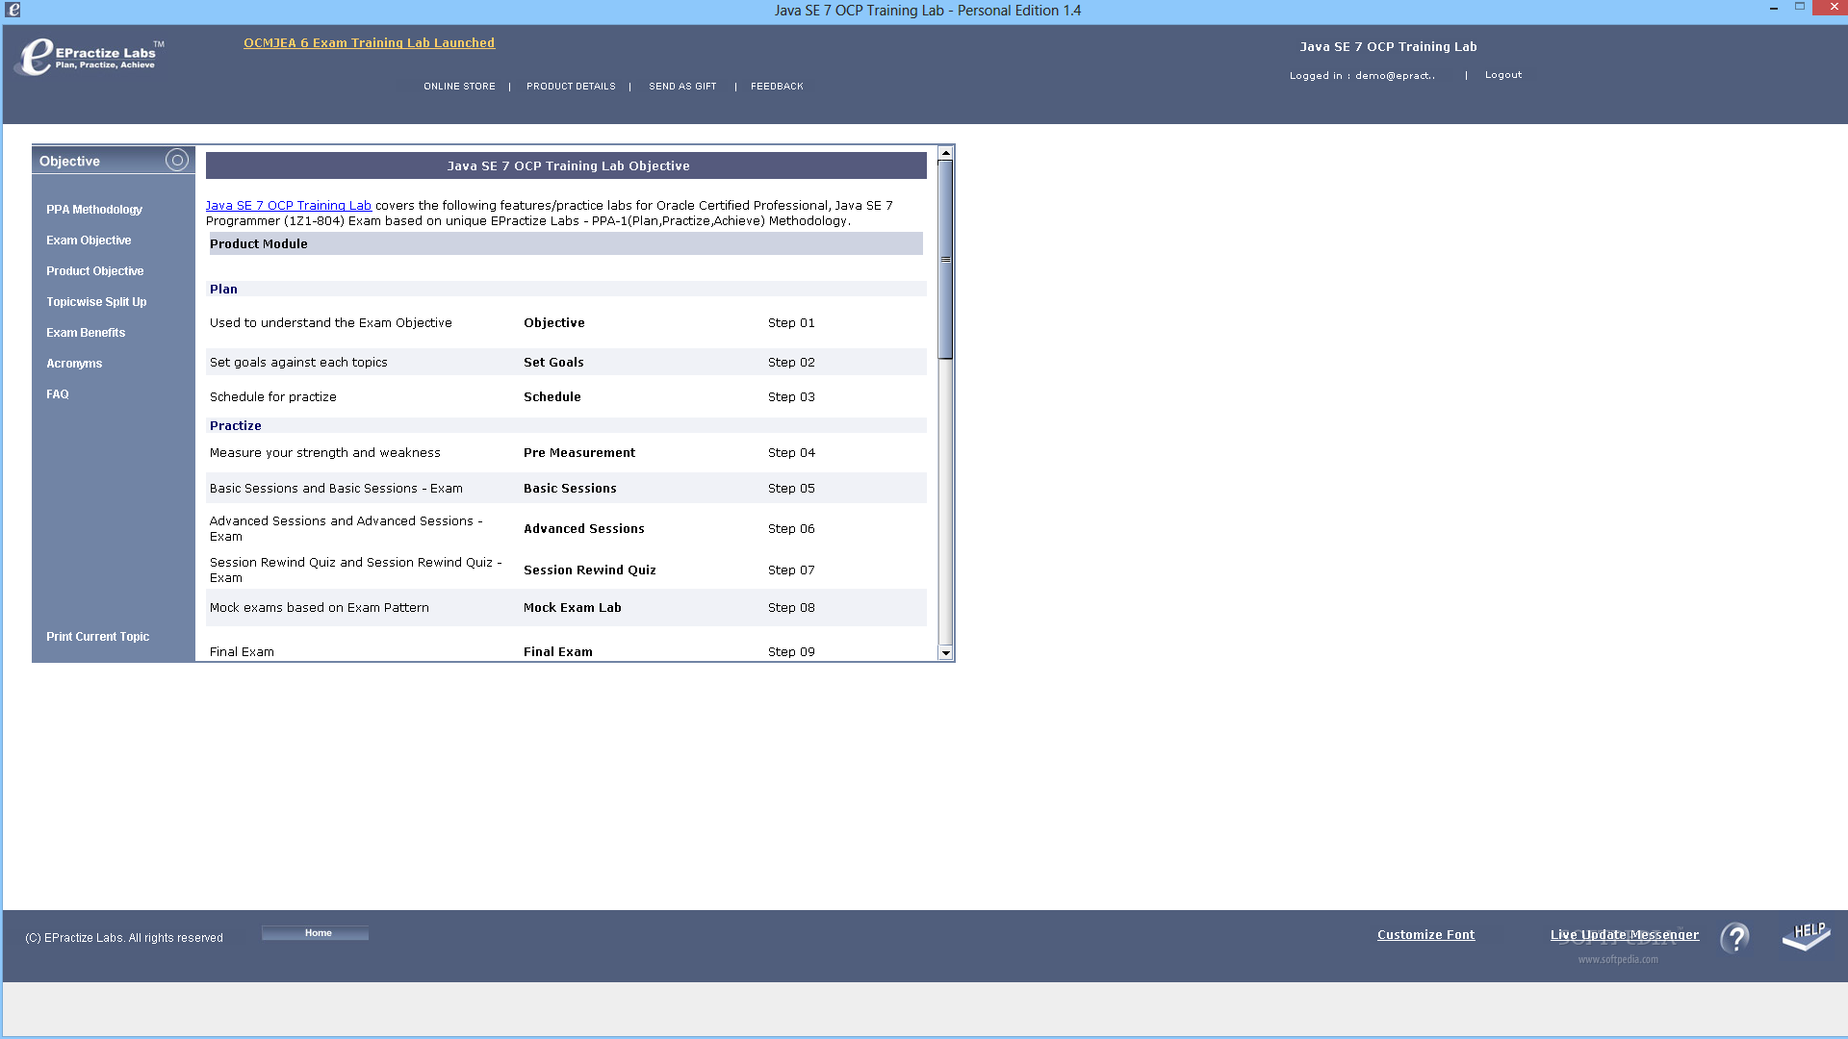The width and height of the screenshot is (1848, 1039).
Task: Click Print Current Topic
Action: (x=98, y=637)
